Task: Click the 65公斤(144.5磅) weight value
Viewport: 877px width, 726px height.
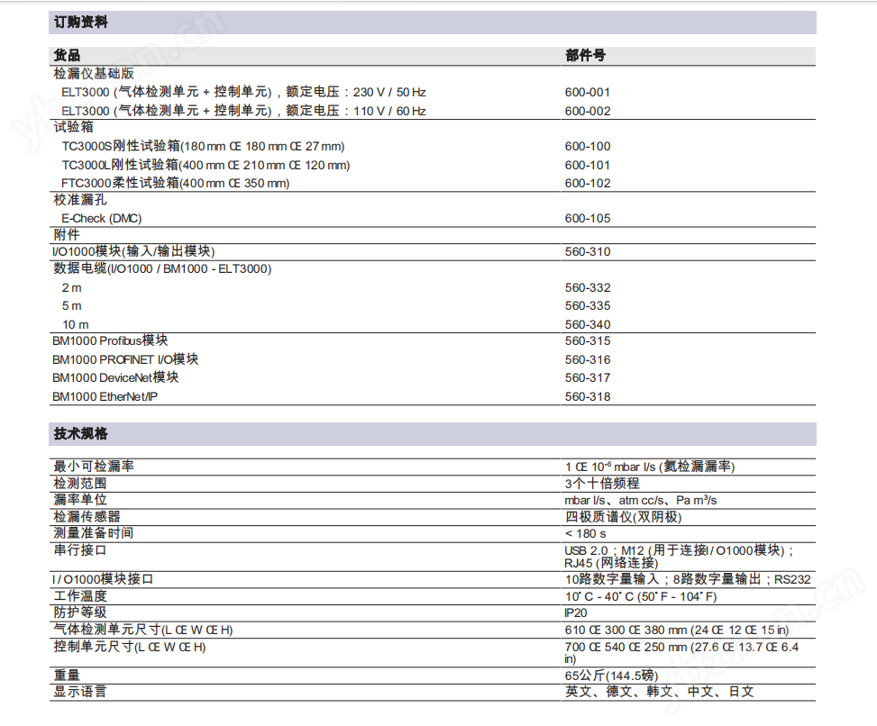Action: [611, 676]
